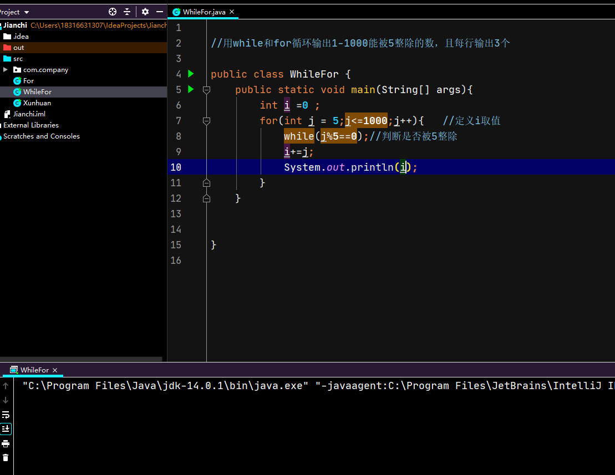The width and height of the screenshot is (615, 475).
Task: Toggle soft-wrap in the run console
Action: pos(6,415)
